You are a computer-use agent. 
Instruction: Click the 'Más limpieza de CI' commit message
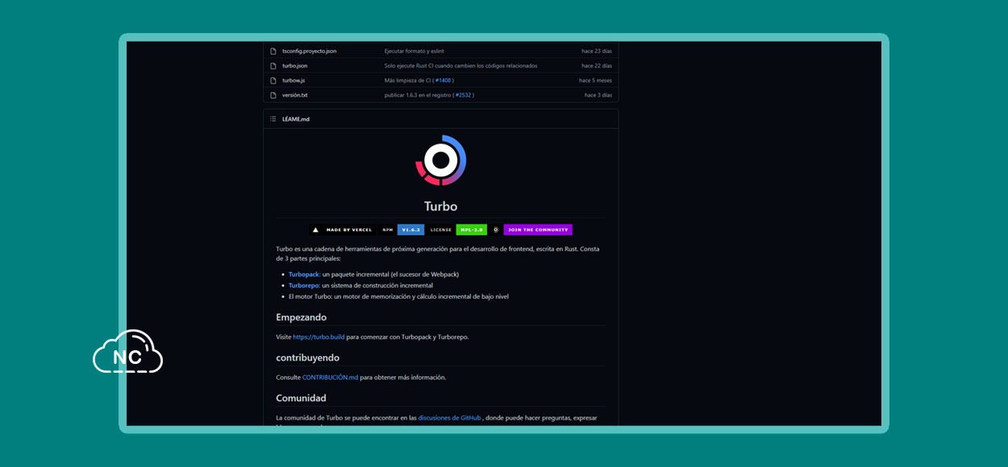[x=407, y=81]
